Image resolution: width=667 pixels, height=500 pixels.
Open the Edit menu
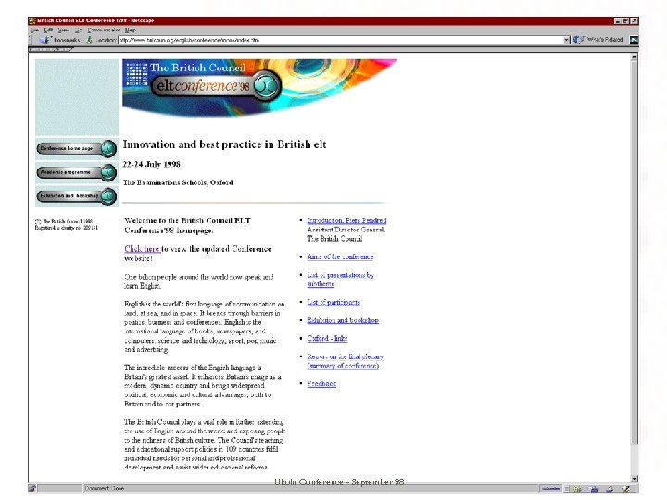point(48,31)
